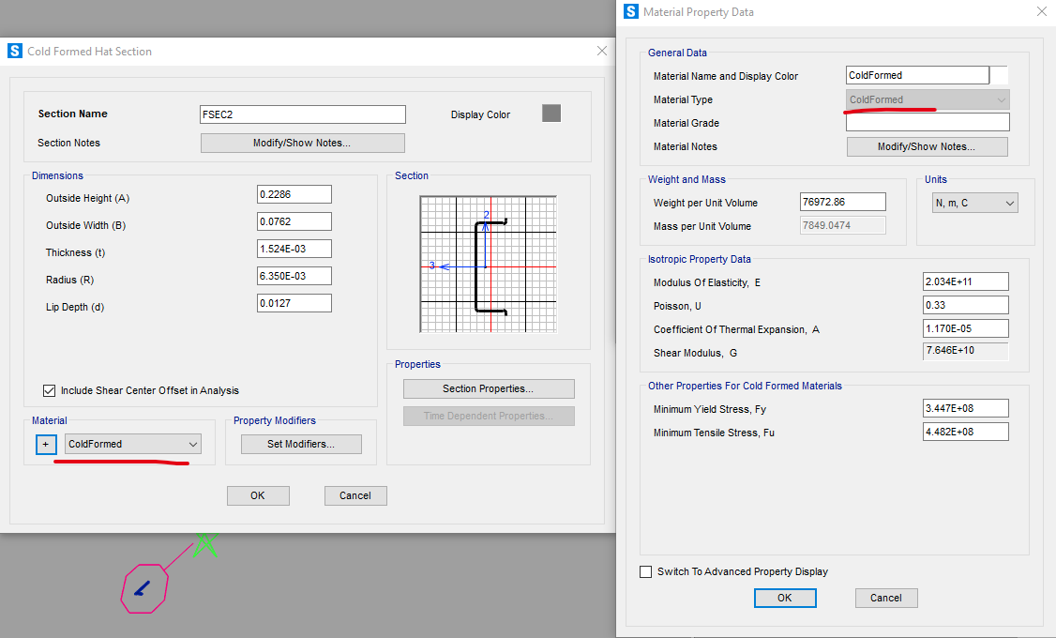Image resolution: width=1056 pixels, height=638 pixels.
Task: Click the plus icon to add material
Action: [x=46, y=445]
